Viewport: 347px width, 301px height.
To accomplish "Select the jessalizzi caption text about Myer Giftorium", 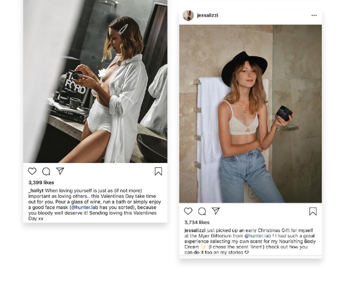I will point(250,241).
